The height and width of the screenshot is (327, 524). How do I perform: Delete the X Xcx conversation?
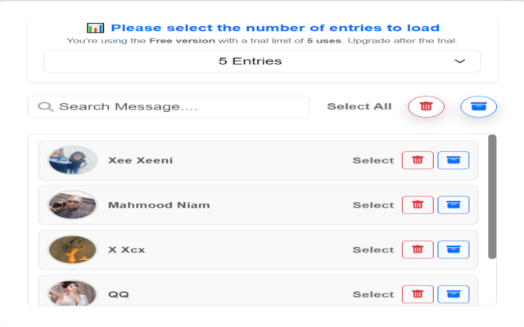418,249
